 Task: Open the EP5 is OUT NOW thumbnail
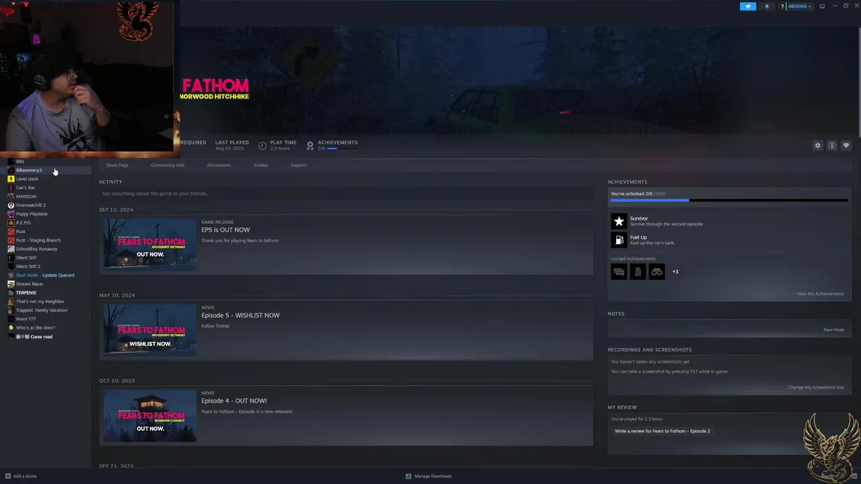point(150,244)
